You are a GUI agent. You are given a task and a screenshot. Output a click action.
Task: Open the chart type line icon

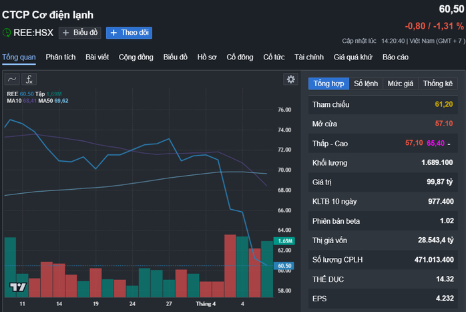point(12,79)
